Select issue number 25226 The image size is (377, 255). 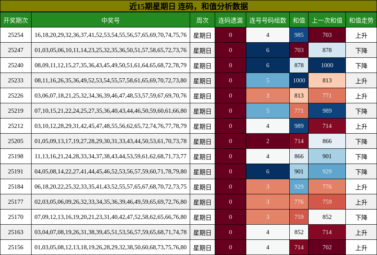16,96
